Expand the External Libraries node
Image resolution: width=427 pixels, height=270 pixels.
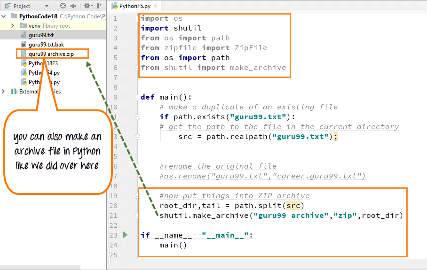coord(4,92)
